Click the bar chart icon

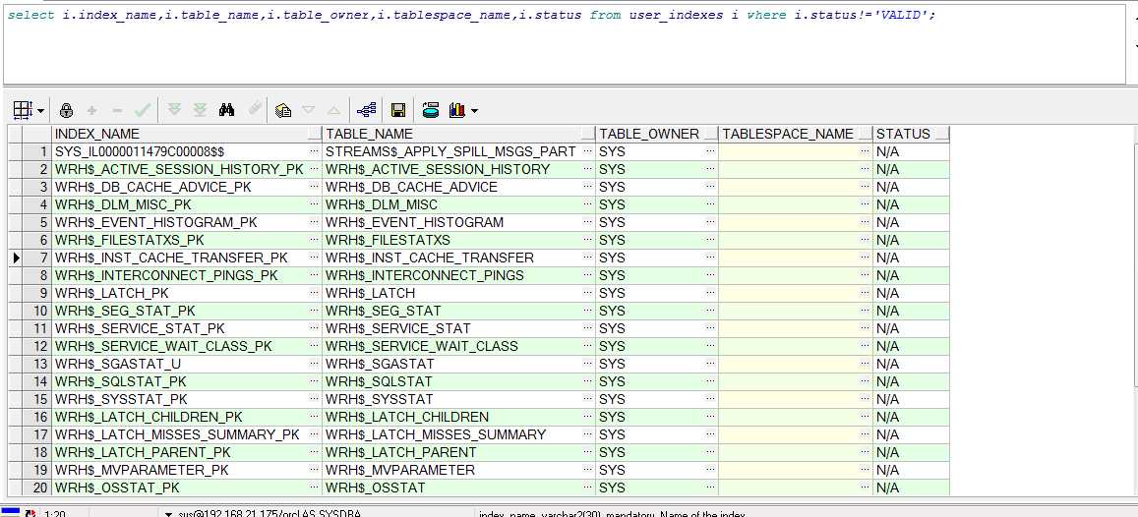[456, 111]
